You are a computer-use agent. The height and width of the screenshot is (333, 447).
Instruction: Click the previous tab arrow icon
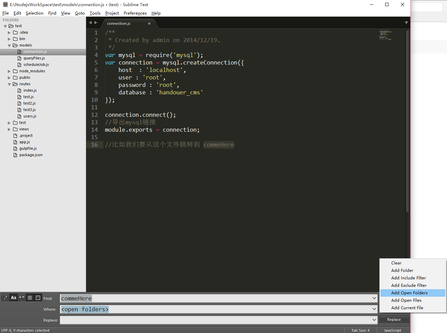(90, 23)
